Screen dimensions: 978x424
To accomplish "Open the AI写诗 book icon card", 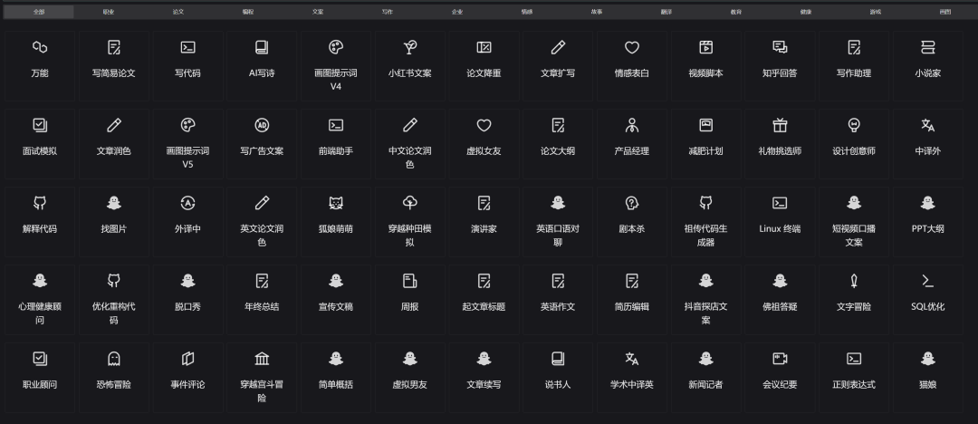I will click(262, 60).
